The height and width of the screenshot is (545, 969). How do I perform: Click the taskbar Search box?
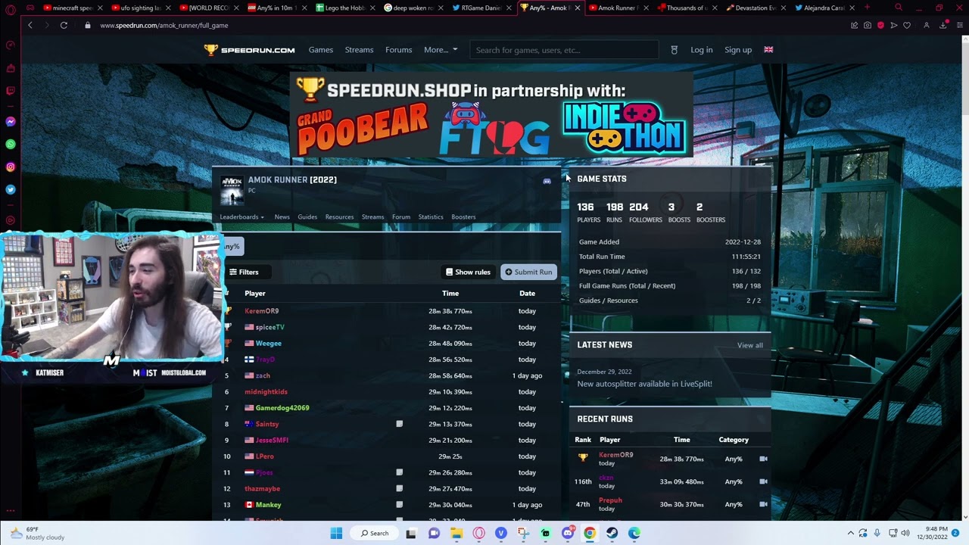pyautogui.click(x=375, y=533)
